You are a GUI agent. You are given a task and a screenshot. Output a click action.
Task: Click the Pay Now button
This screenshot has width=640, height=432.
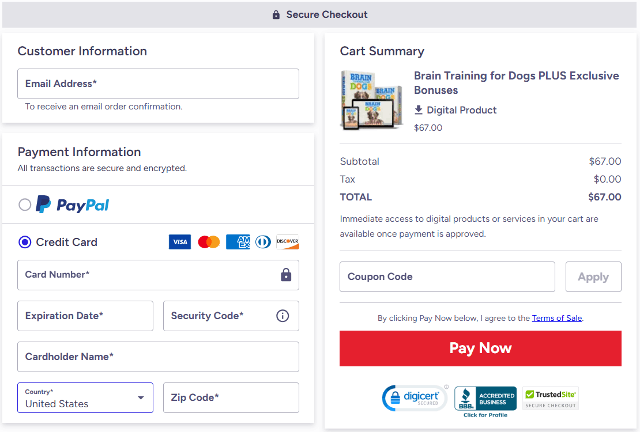click(x=480, y=348)
